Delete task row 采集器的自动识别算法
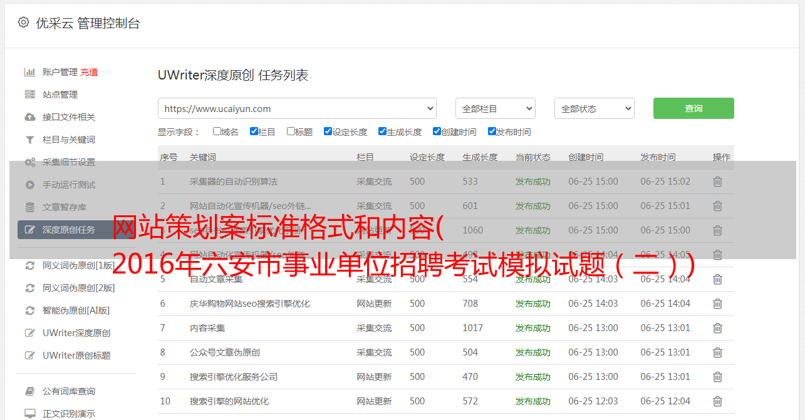The height and width of the screenshot is (420, 805). [718, 182]
